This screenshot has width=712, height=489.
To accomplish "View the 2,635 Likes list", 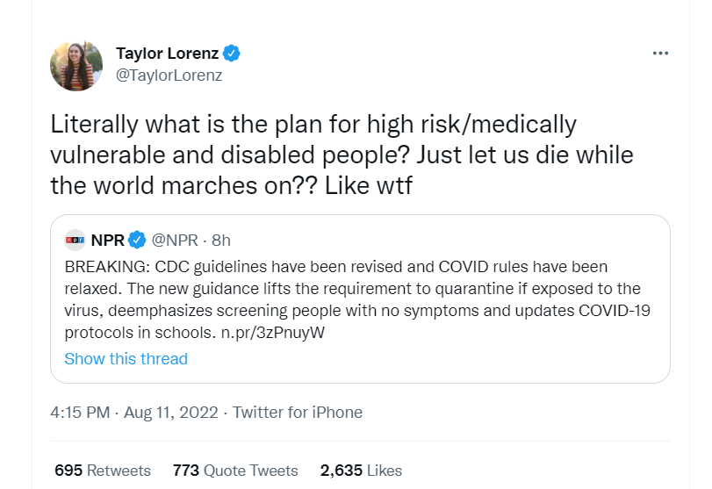I will coord(361,471).
